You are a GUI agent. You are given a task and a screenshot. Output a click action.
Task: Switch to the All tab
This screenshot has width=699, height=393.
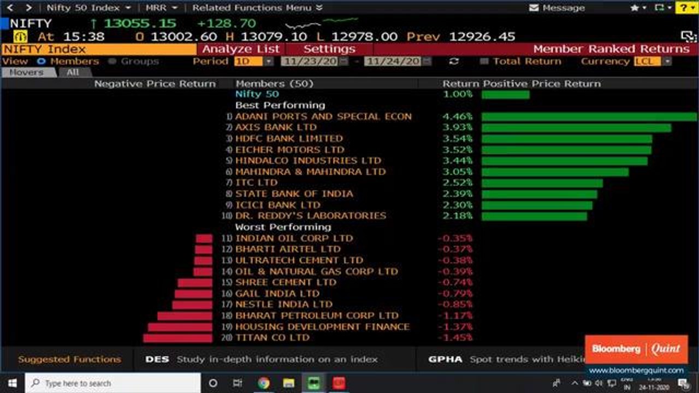(x=73, y=72)
